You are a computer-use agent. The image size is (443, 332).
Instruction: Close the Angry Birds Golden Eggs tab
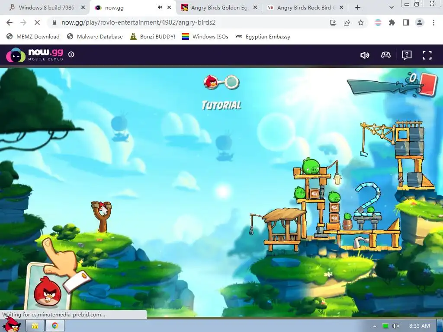click(255, 8)
